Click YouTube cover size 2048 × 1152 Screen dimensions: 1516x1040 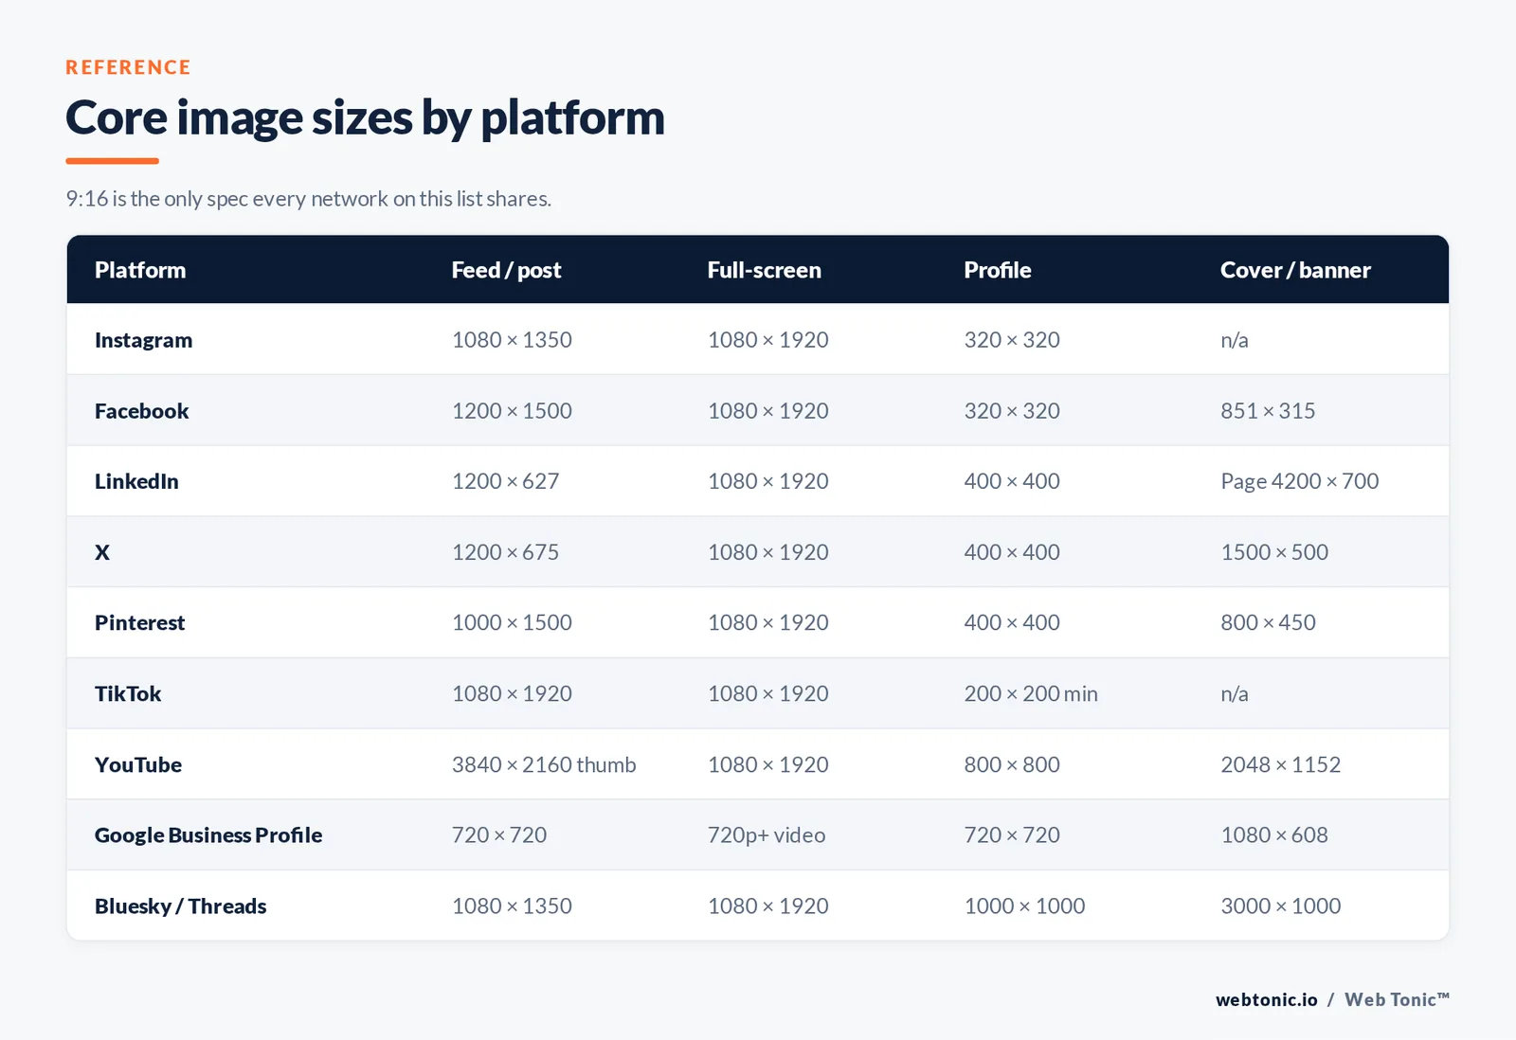1280,764
